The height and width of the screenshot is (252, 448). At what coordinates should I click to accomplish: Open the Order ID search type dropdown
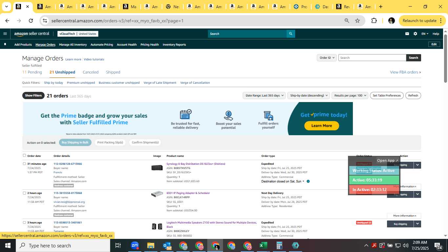coord(327,58)
